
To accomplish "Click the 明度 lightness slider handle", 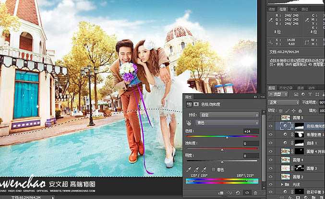I will pos(222,162).
